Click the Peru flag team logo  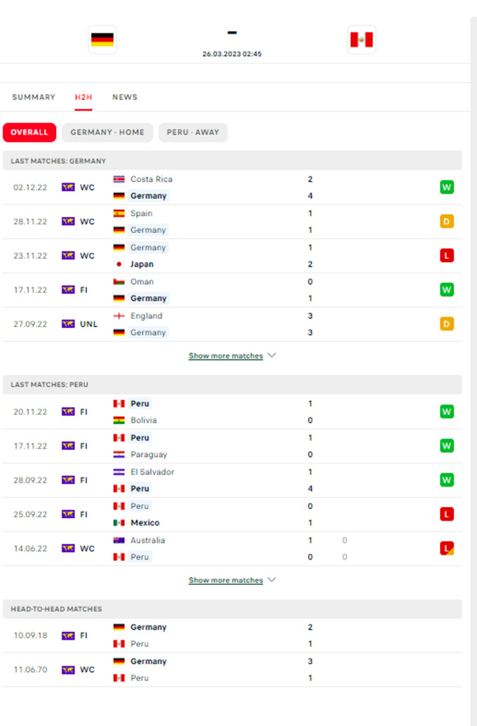coord(361,40)
